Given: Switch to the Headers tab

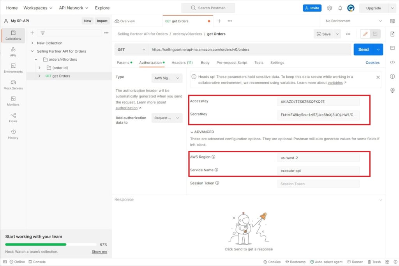Looking at the screenshot, I should tap(182, 63).
